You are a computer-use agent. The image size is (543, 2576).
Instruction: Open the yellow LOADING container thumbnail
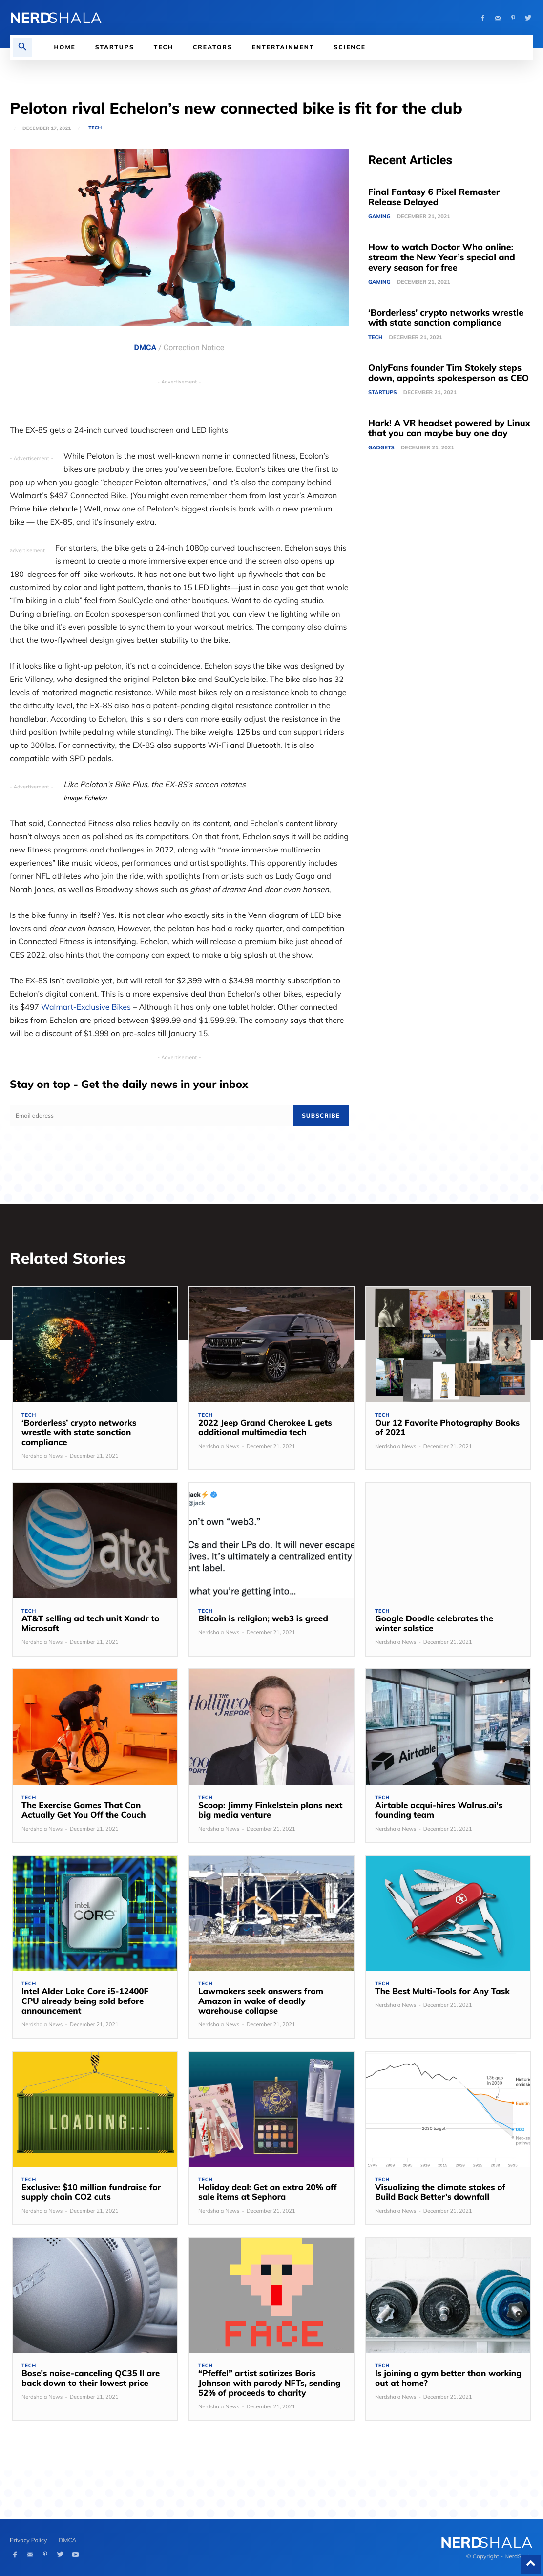pyautogui.click(x=95, y=2109)
